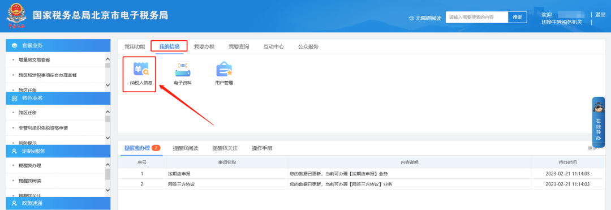Click the 无障碍阅读 eye icon link

(425, 18)
